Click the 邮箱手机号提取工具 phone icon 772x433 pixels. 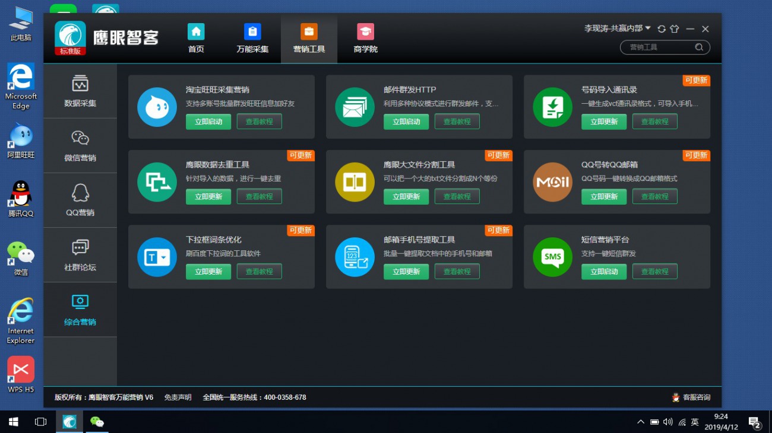pyautogui.click(x=355, y=257)
